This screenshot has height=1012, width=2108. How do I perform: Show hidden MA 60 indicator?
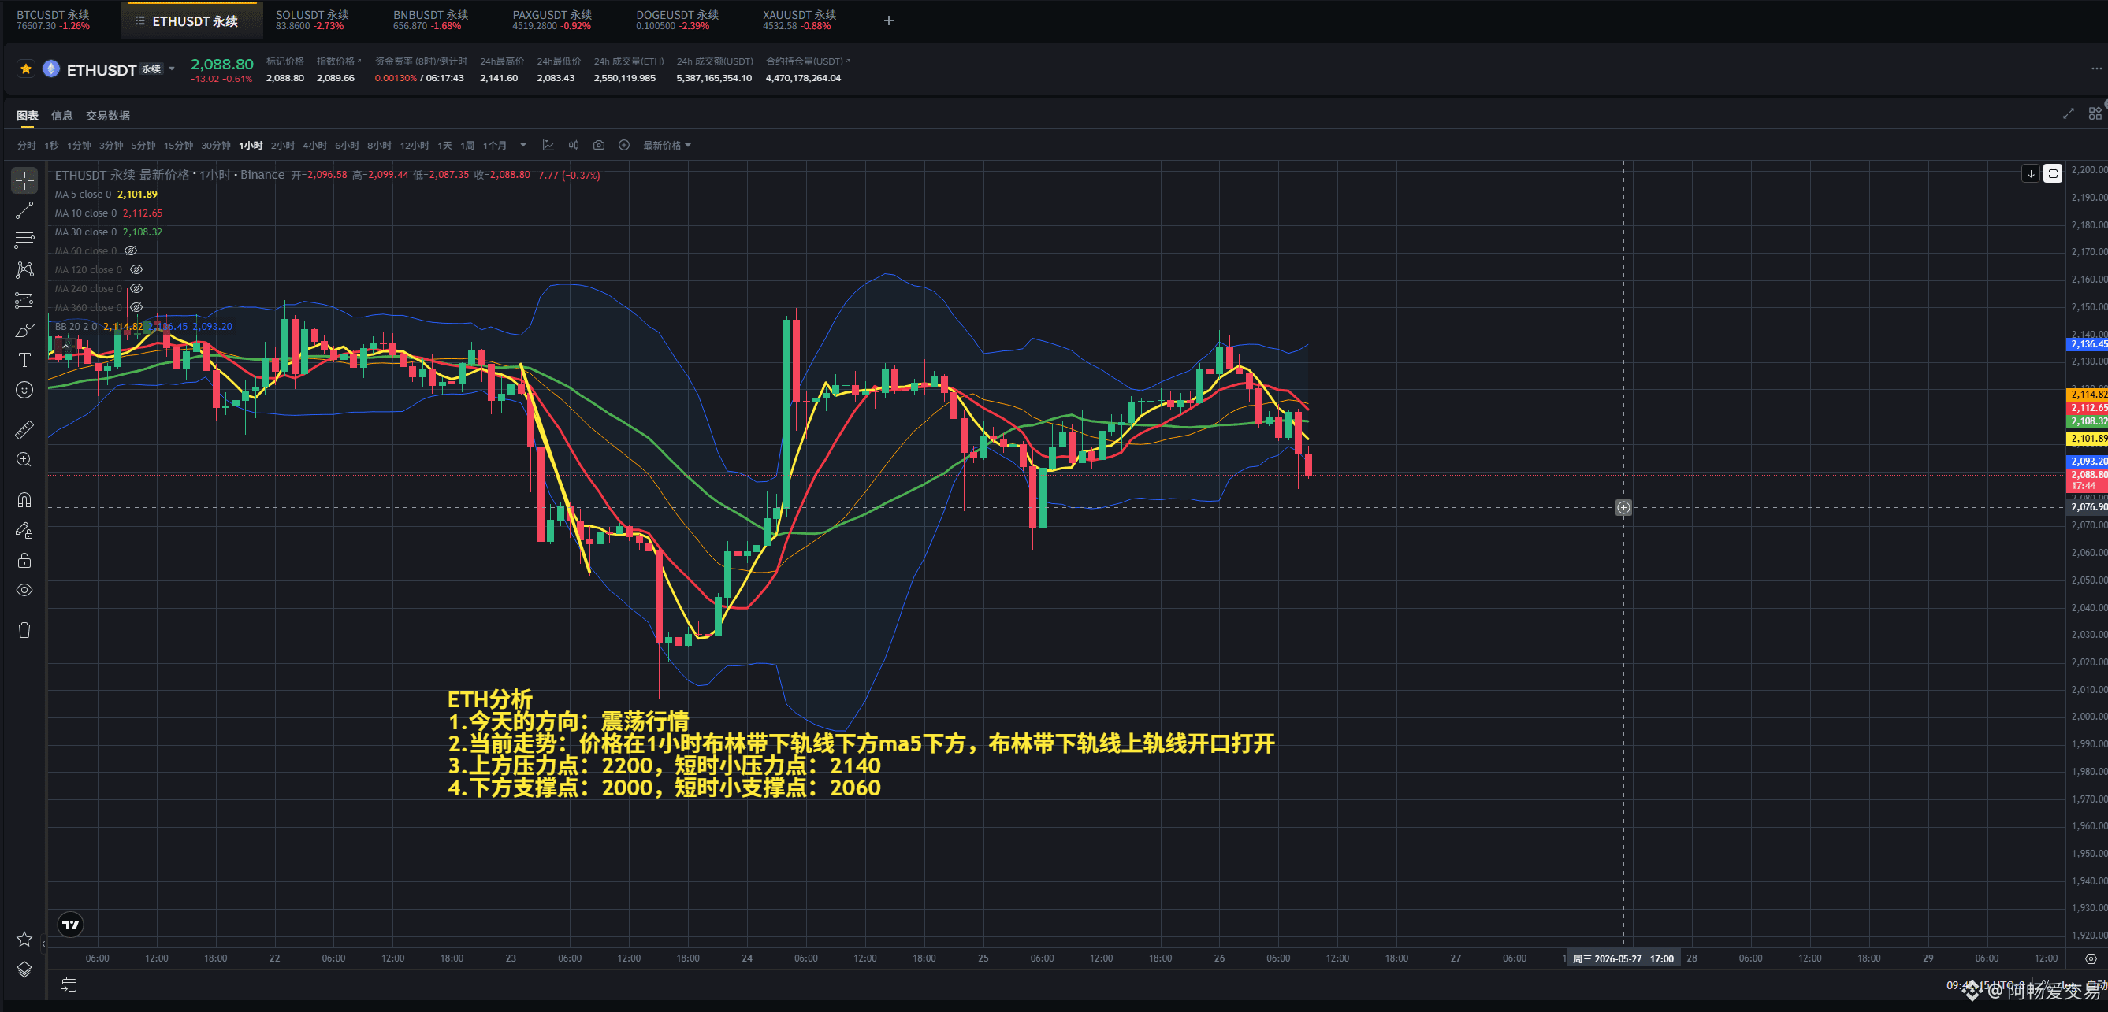point(131,251)
